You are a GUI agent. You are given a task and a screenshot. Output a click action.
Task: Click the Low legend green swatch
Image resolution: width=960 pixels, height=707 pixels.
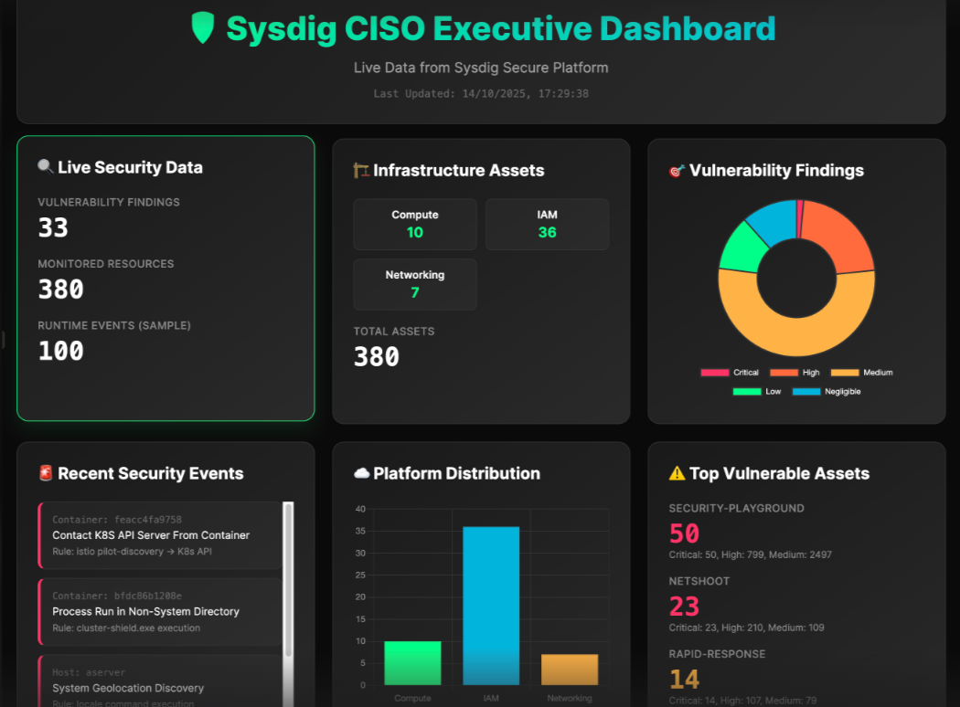[x=747, y=392]
